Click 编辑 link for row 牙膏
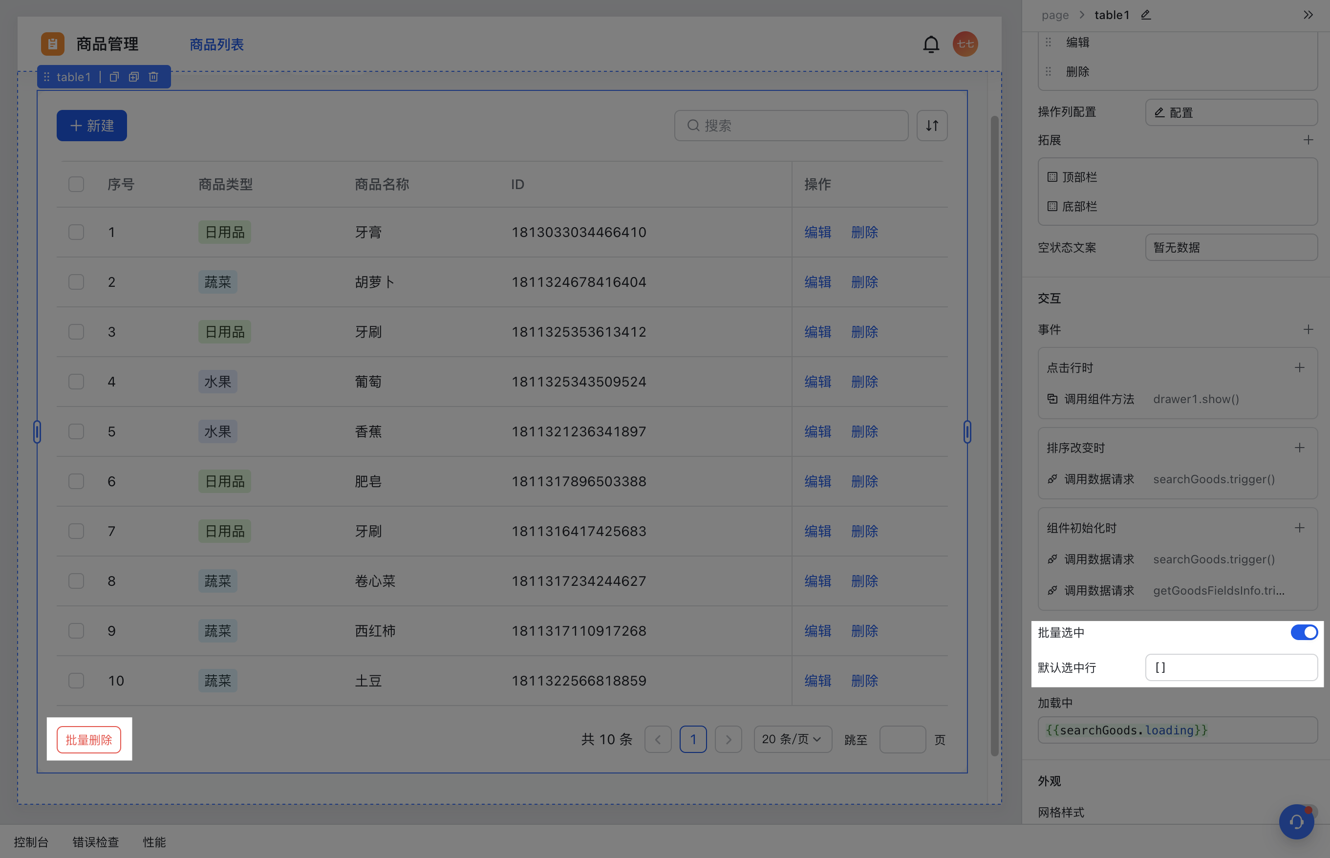1330x858 pixels. 817,232
